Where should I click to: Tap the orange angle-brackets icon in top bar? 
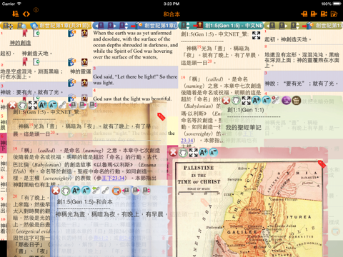pos(26,14)
